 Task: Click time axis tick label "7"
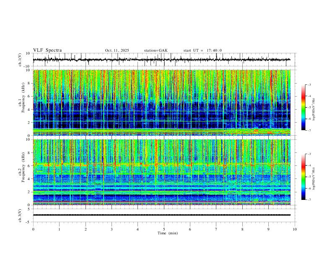click(x=216, y=229)
